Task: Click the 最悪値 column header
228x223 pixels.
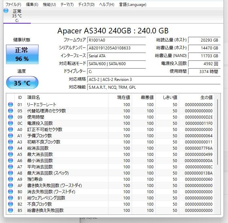Action: [144, 97]
